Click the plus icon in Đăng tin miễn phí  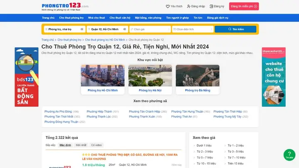(x=255, y=6)
